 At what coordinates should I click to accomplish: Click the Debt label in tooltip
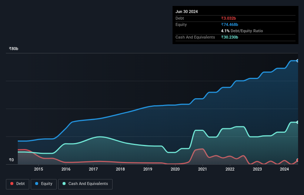(180, 18)
